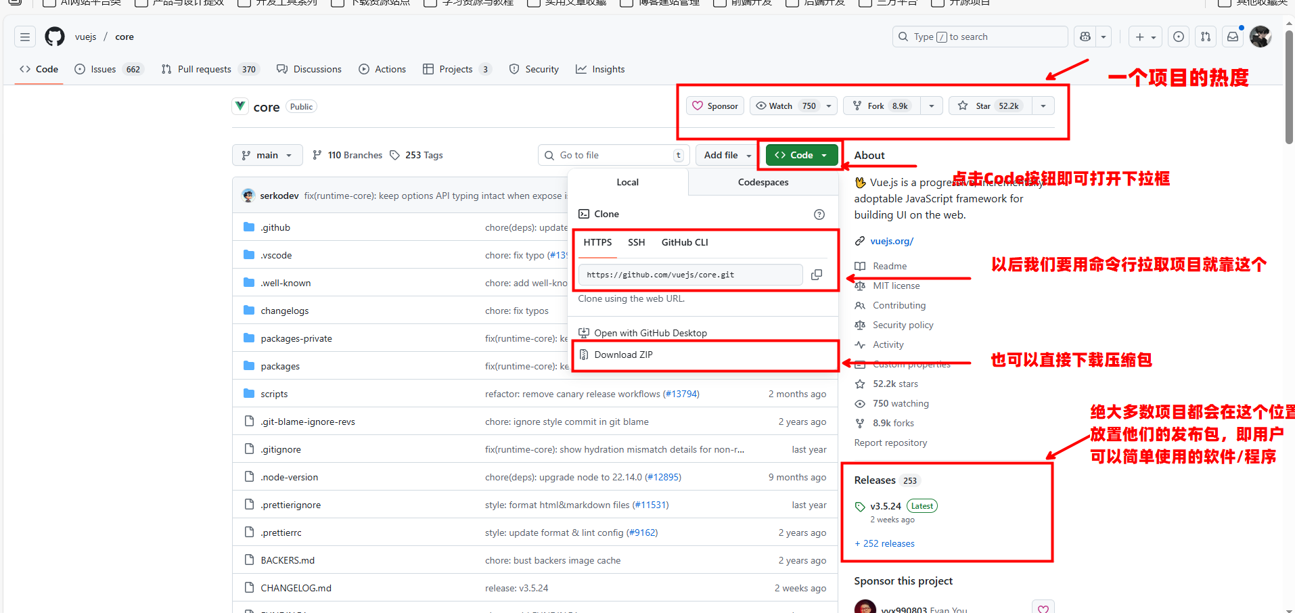Expand the main branch dropdown

coord(267,155)
